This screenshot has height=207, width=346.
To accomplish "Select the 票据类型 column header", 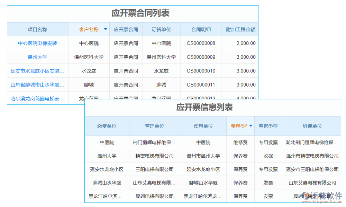I will tap(268, 126).
